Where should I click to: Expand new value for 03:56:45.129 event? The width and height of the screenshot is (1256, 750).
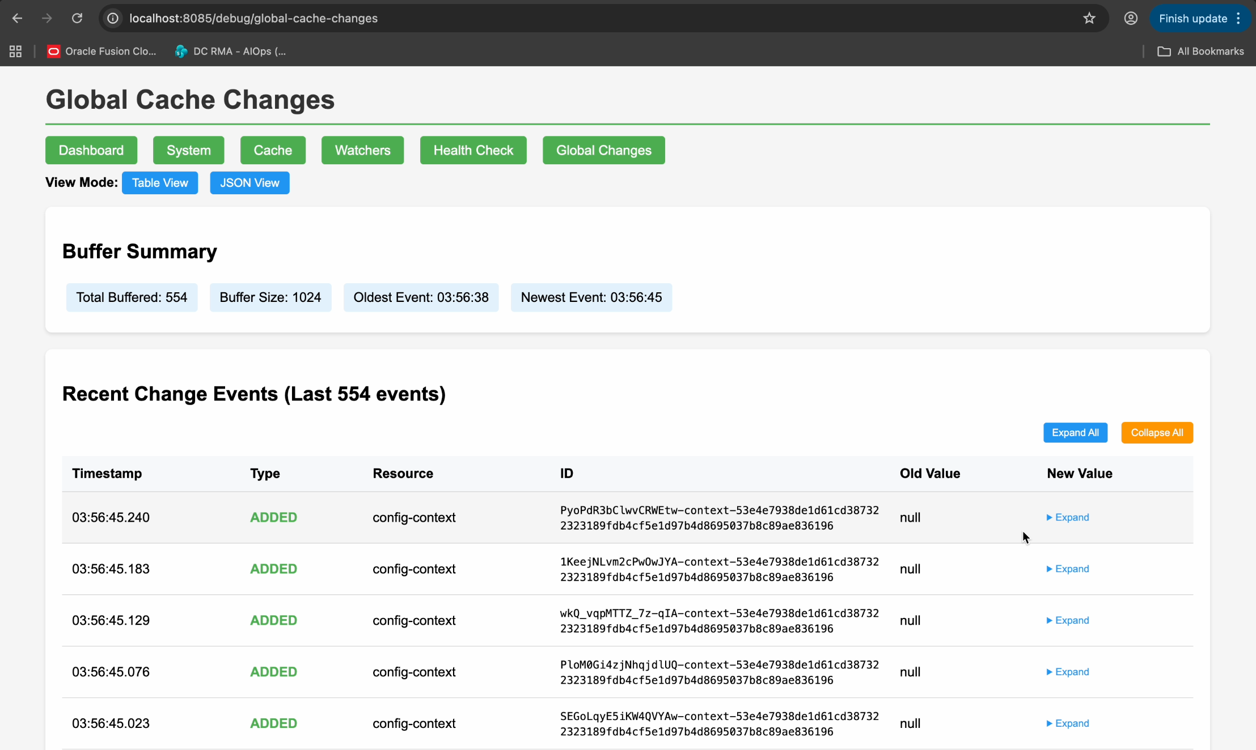(x=1068, y=620)
